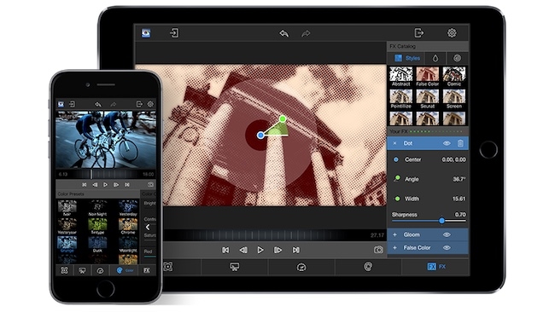555x312 pixels.
Task: Select the Abstract style effect
Action: [401, 77]
